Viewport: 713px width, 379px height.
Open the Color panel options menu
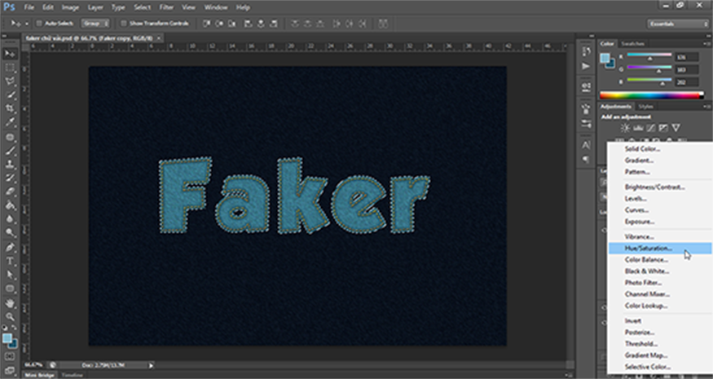[707, 43]
